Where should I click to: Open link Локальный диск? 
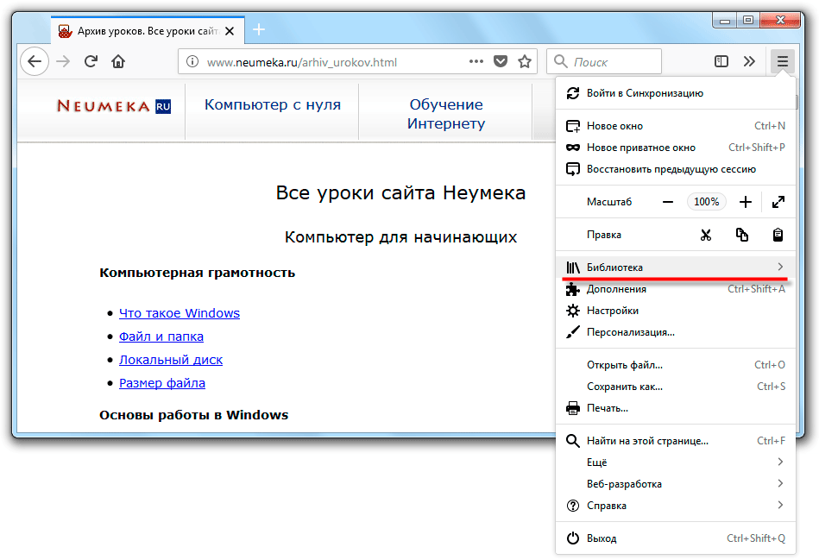coord(171,360)
